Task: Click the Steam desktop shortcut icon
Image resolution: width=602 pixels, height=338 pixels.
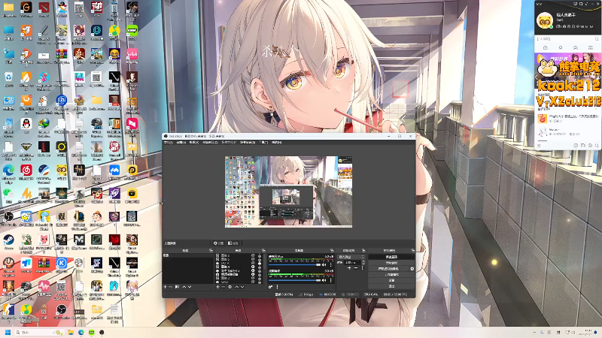Action: [x=8, y=242]
